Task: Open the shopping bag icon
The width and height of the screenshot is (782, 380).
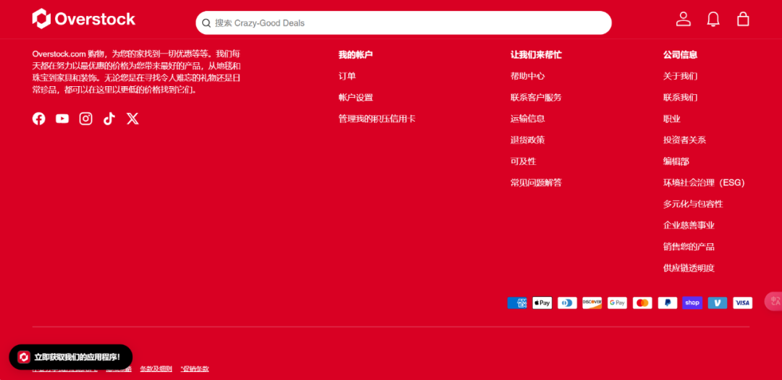Action: 743,19
